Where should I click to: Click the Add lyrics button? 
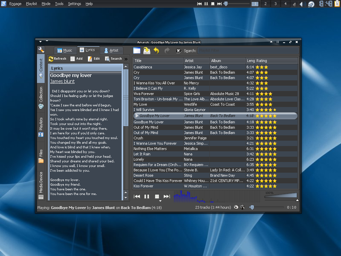tap(77, 59)
